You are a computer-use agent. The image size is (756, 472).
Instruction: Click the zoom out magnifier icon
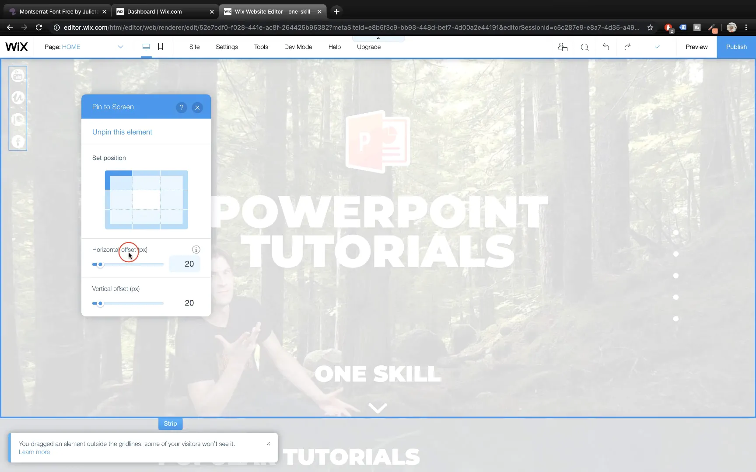(x=584, y=47)
